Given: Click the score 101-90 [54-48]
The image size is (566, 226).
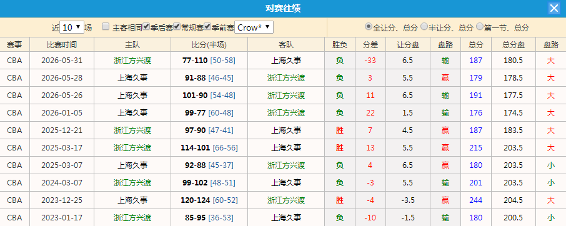Looking at the screenshot, I should point(209,95).
